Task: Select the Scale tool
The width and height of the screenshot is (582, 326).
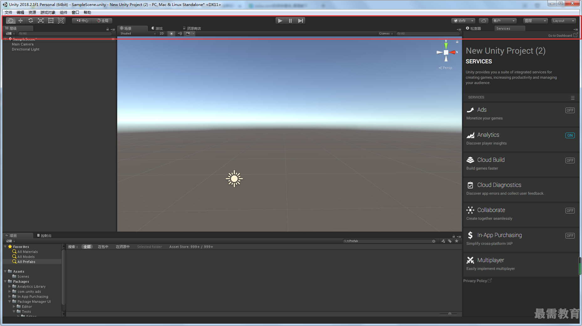Action: coord(41,21)
